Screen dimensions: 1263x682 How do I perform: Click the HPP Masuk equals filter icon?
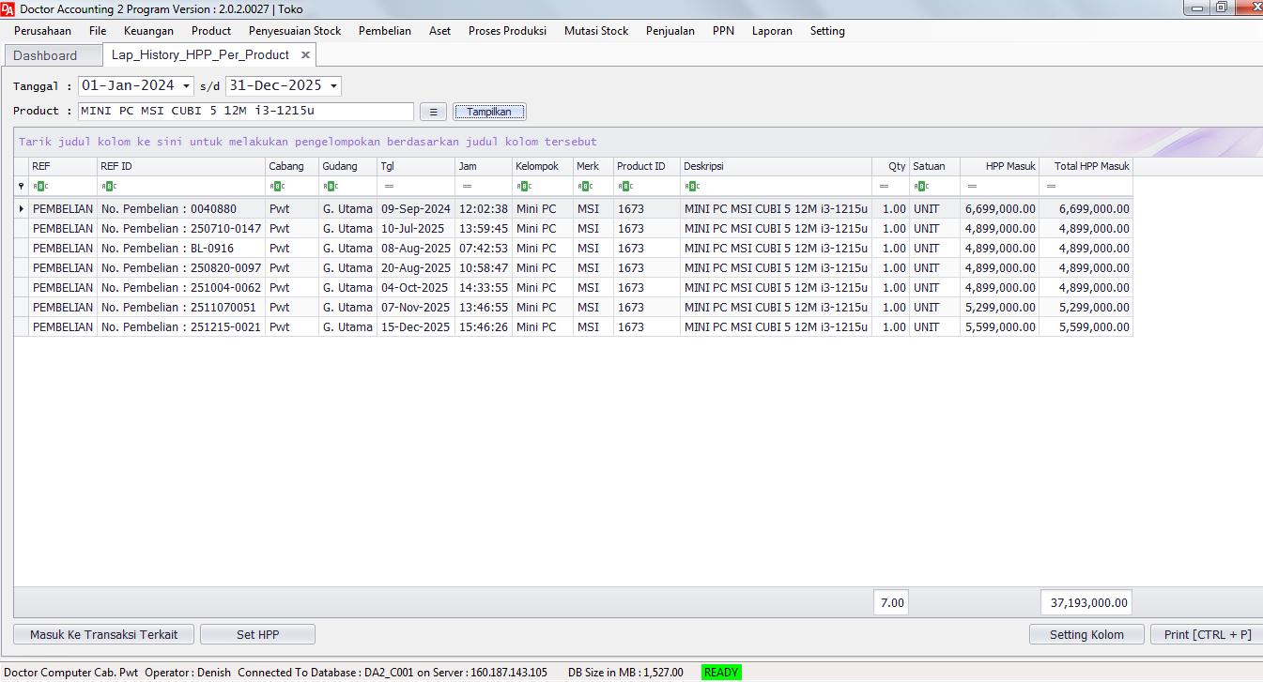pyautogui.click(x=972, y=187)
